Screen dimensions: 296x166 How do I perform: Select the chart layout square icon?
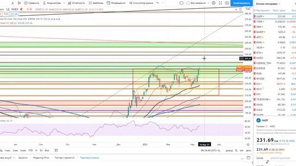click(x=181, y=3)
